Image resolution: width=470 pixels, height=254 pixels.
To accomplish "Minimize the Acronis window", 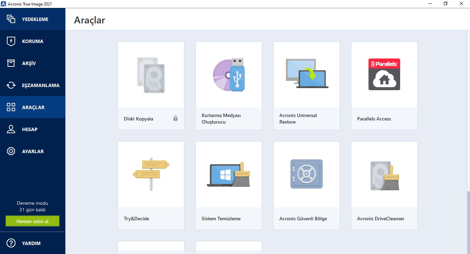I will (430, 3).
